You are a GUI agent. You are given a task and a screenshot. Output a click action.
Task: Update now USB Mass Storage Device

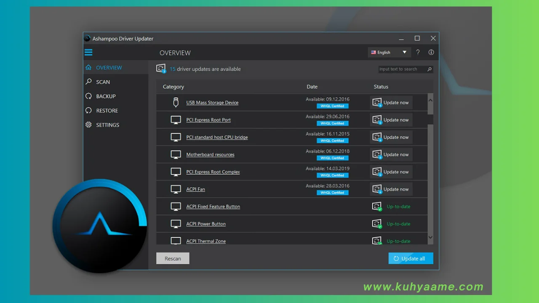click(391, 102)
